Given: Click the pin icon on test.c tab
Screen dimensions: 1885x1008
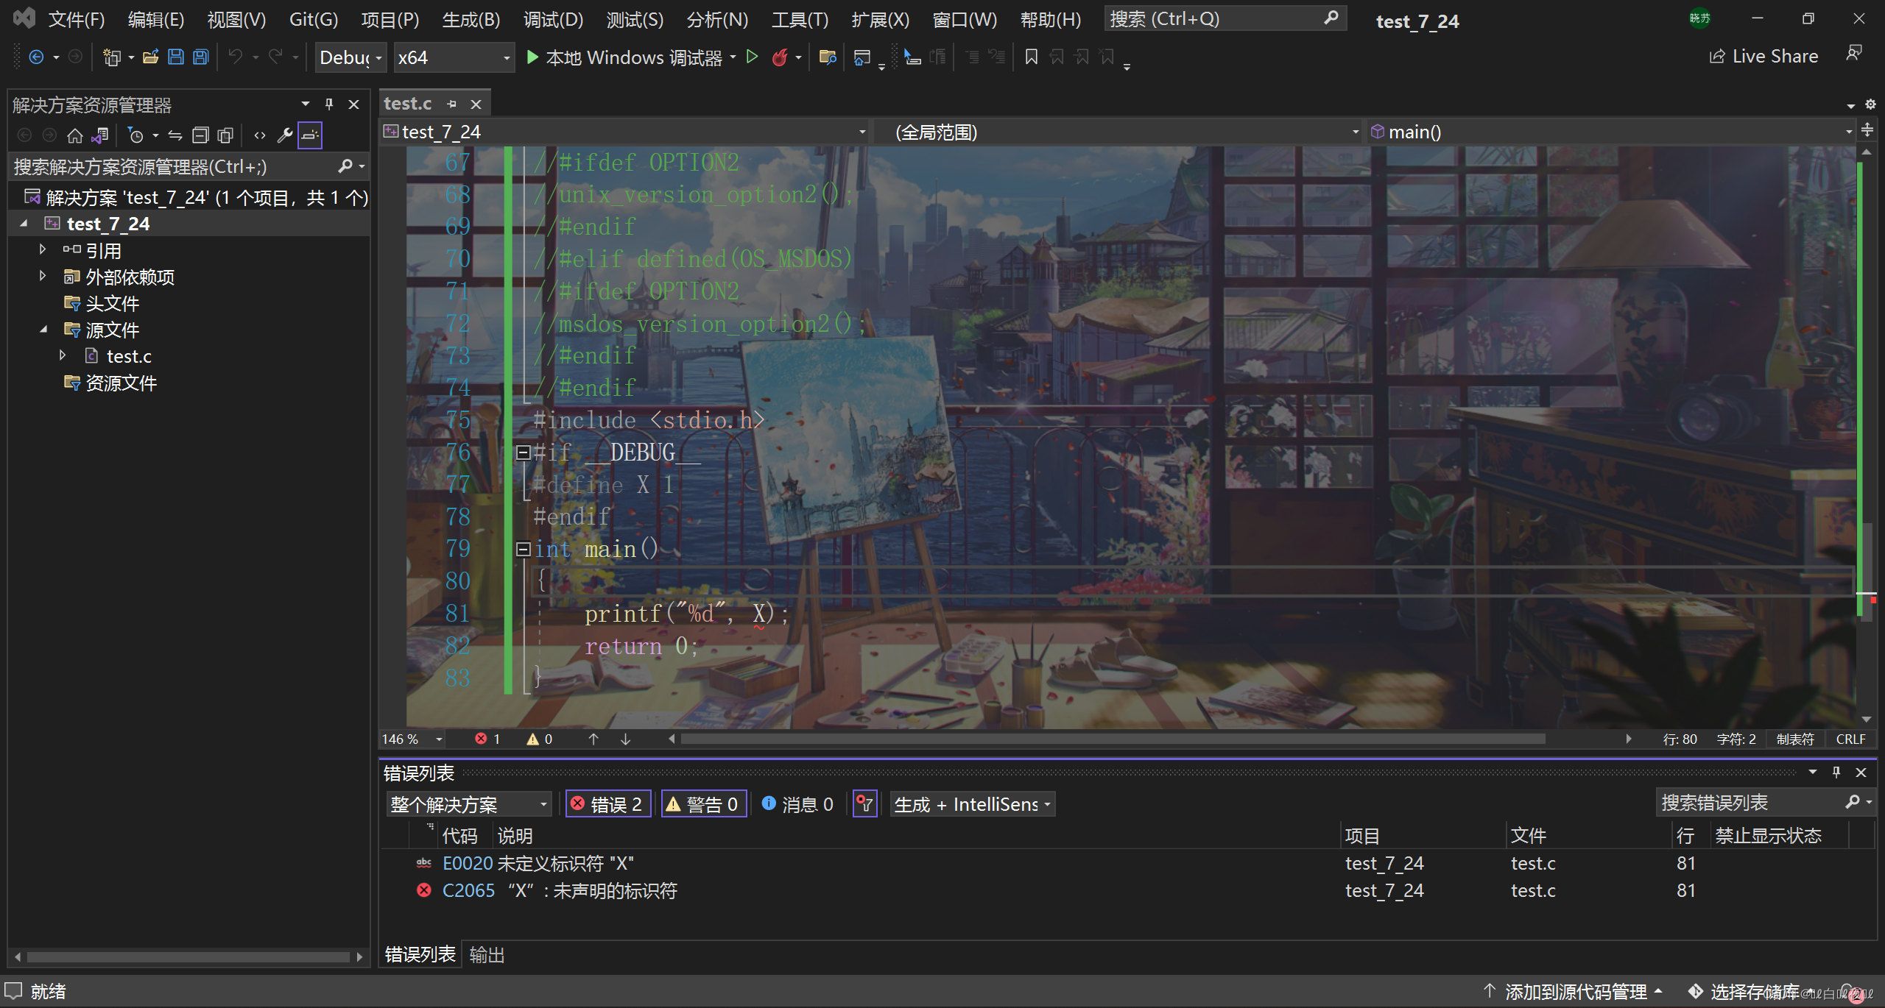Looking at the screenshot, I should [x=452, y=104].
